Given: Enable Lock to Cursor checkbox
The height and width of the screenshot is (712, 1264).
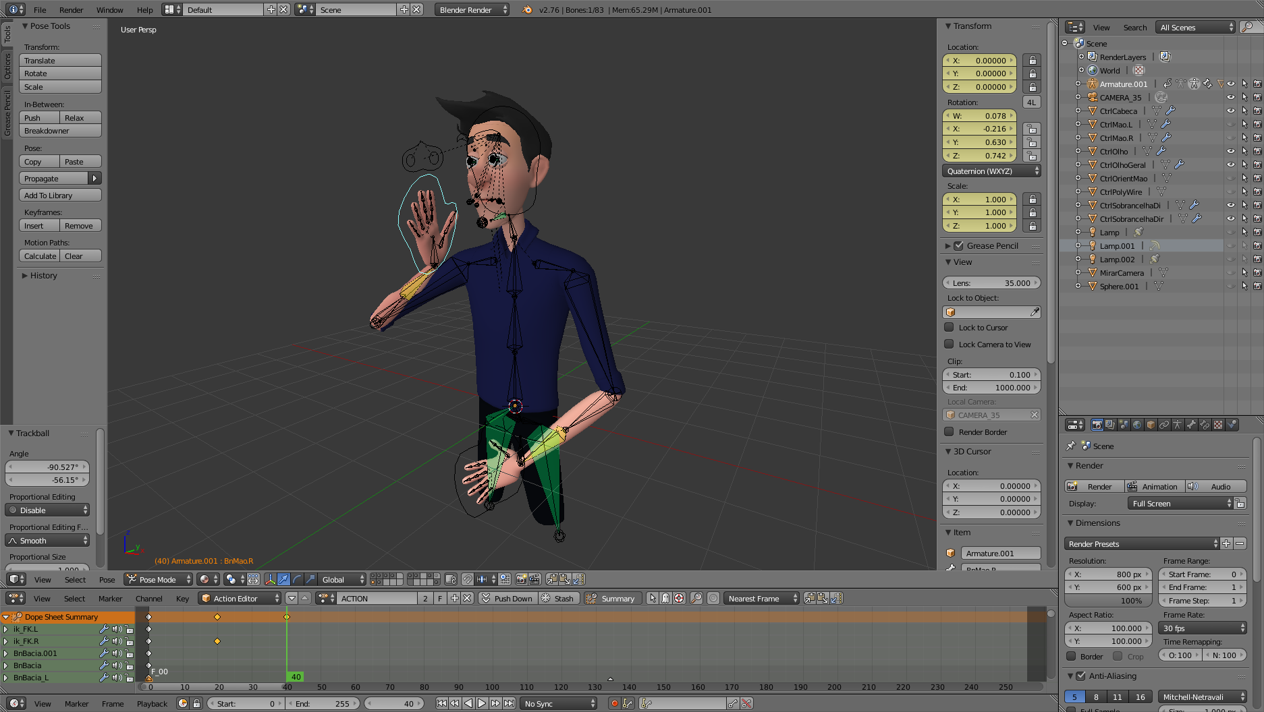Looking at the screenshot, I should (949, 328).
